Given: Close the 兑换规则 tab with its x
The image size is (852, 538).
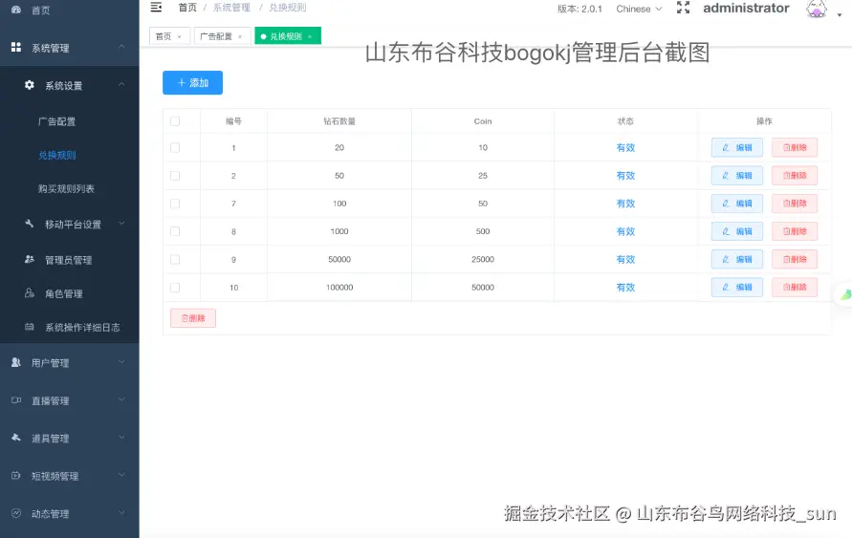Looking at the screenshot, I should click(310, 37).
